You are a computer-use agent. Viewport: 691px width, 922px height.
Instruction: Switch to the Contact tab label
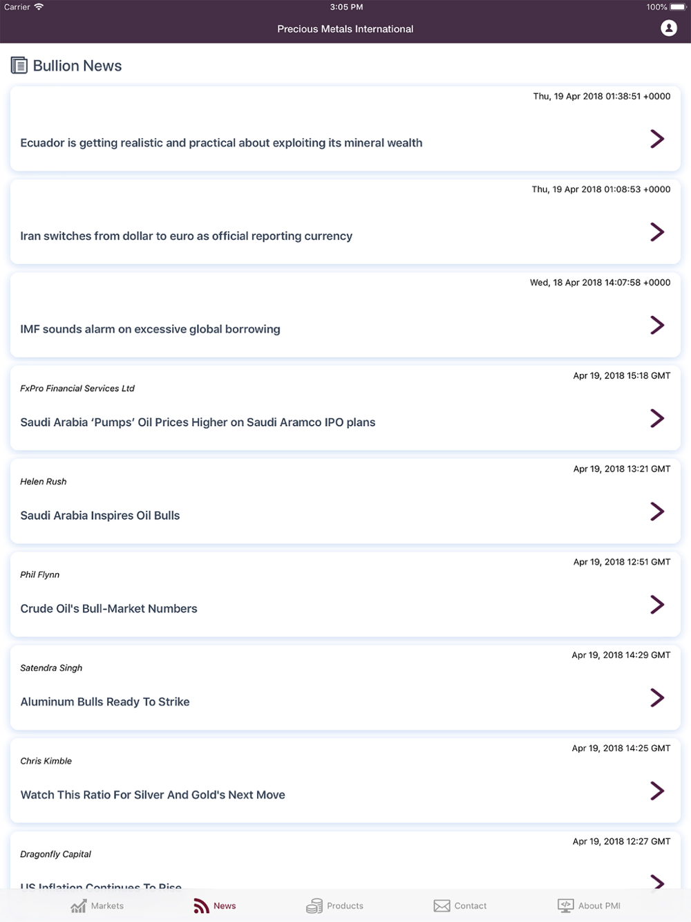(470, 905)
